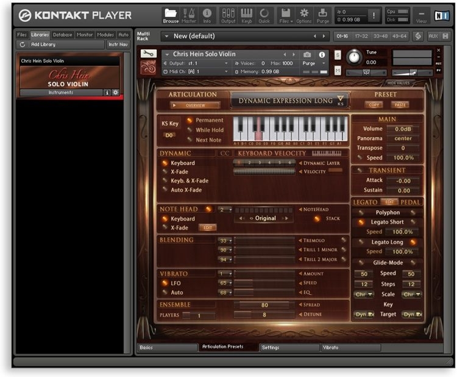Open Tremolo blending CC 33 dropdown
This screenshot has width=457, height=377.
pyautogui.click(x=225, y=241)
